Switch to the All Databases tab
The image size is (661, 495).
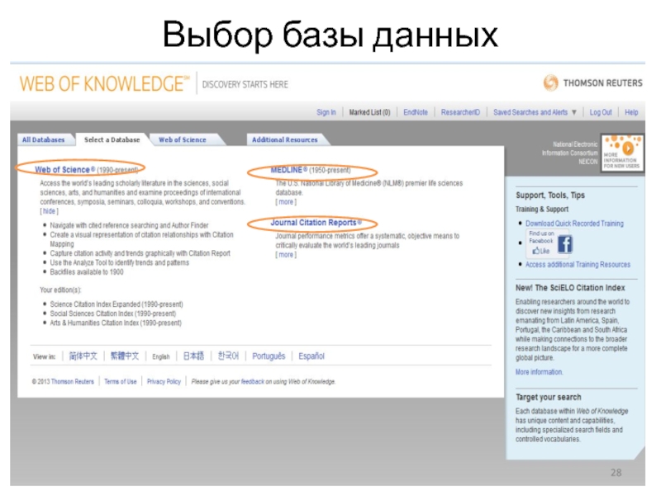44,139
